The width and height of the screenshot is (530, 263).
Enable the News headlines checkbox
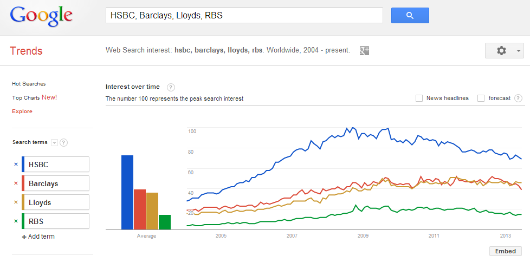tap(419, 98)
